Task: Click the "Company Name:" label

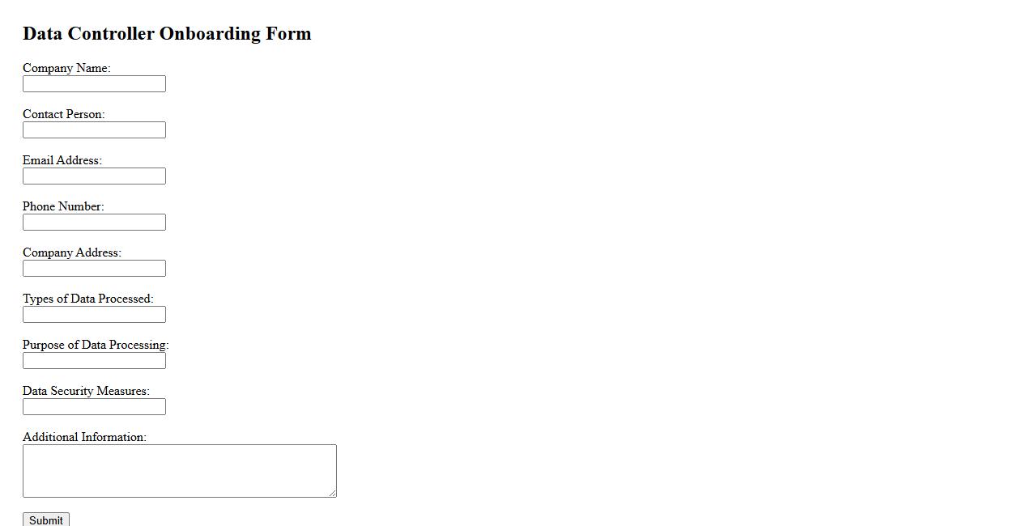Action: 66,68
